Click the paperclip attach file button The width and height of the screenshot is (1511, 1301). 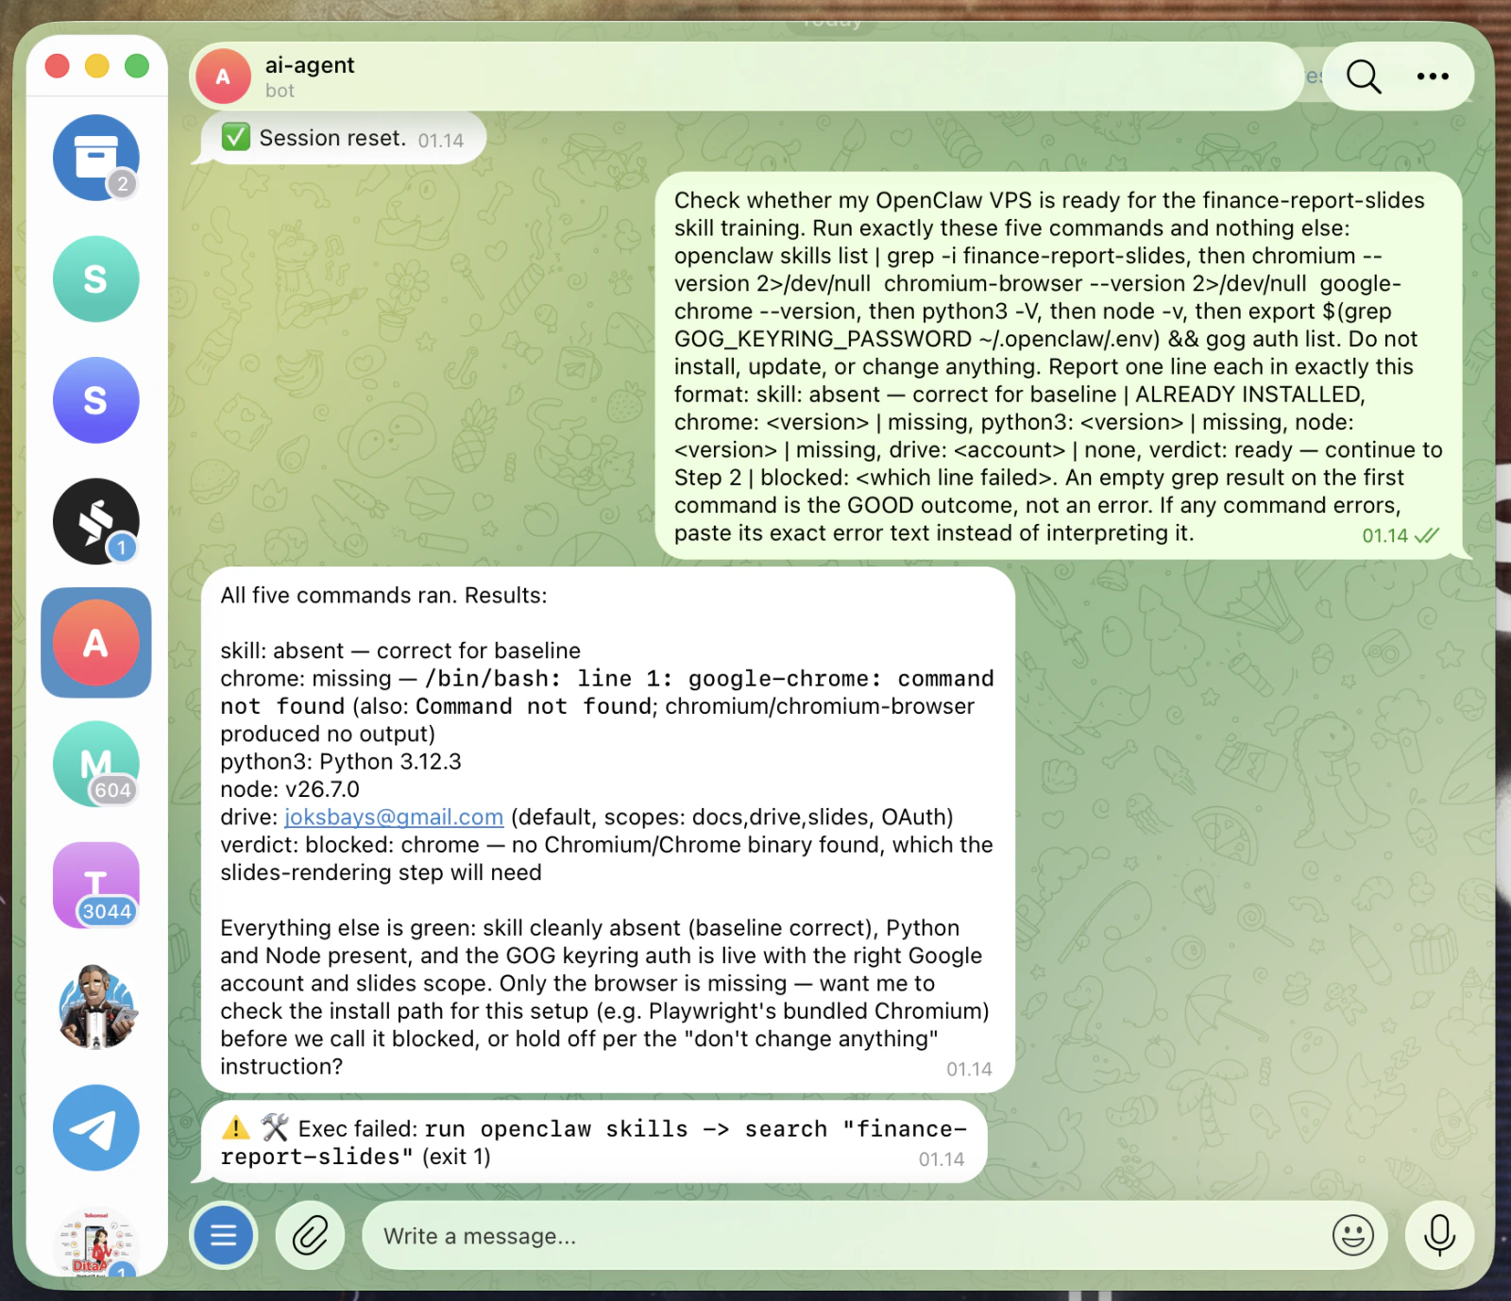(x=310, y=1235)
